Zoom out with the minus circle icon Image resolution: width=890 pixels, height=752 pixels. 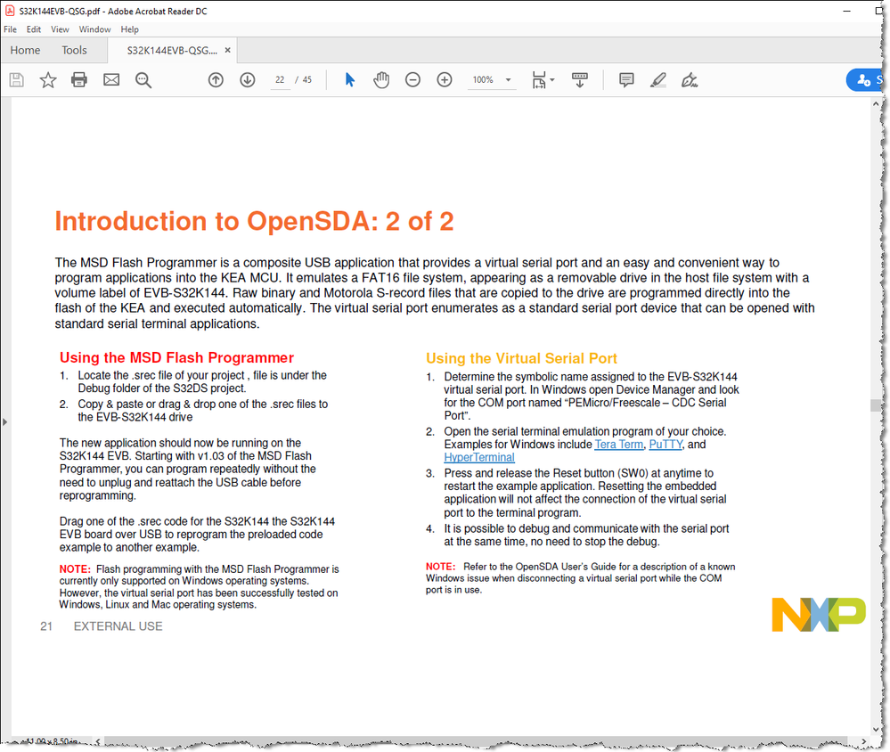(x=412, y=80)
